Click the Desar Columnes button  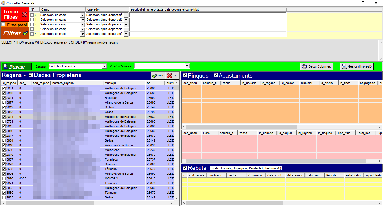click(317, 66)
